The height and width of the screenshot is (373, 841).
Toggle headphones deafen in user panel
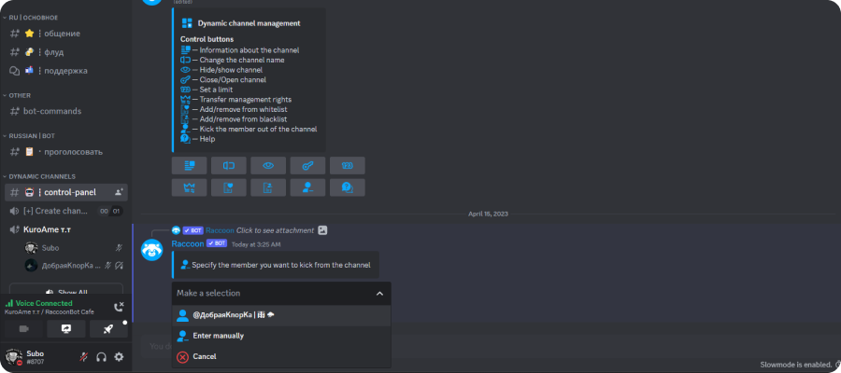click(101, 357)
